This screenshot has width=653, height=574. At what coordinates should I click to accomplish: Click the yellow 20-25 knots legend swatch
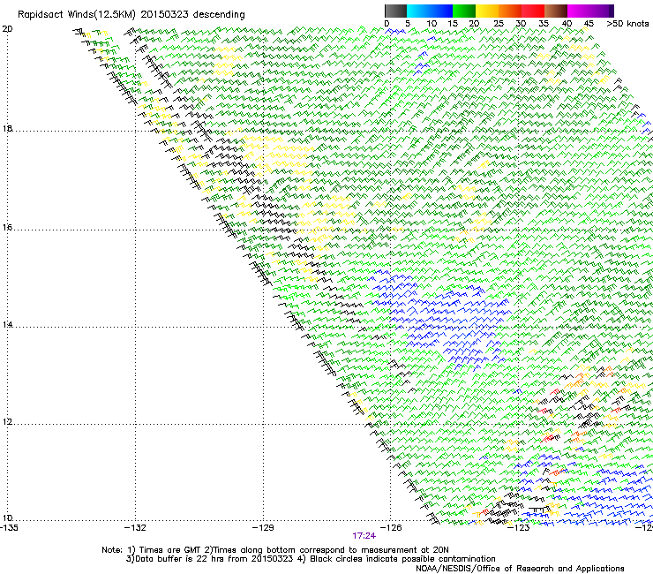[487, 11]
